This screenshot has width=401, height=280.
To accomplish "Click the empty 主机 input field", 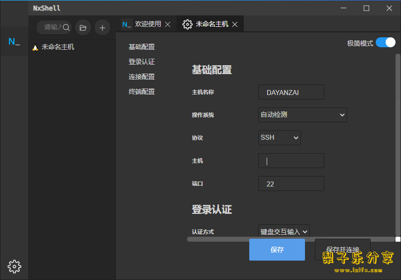I will 291,161.
